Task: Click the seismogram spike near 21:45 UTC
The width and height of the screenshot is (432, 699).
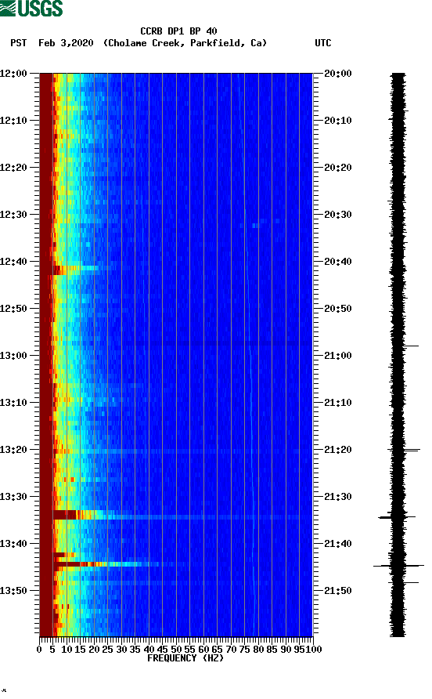Action: [398, 566]
